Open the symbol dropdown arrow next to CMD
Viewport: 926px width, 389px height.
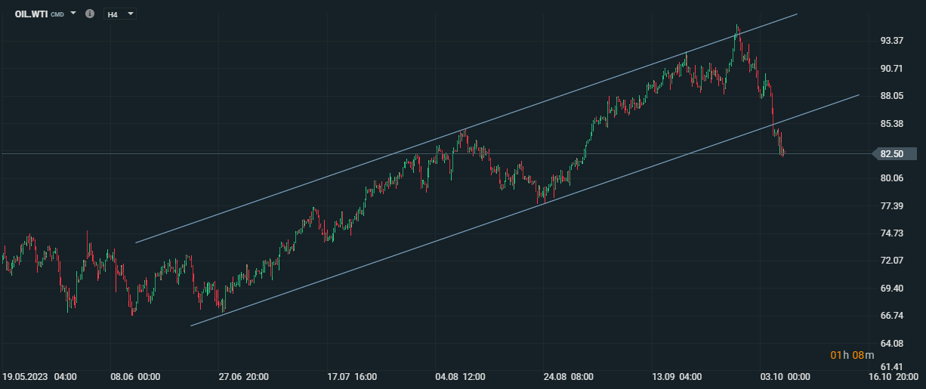73,13
